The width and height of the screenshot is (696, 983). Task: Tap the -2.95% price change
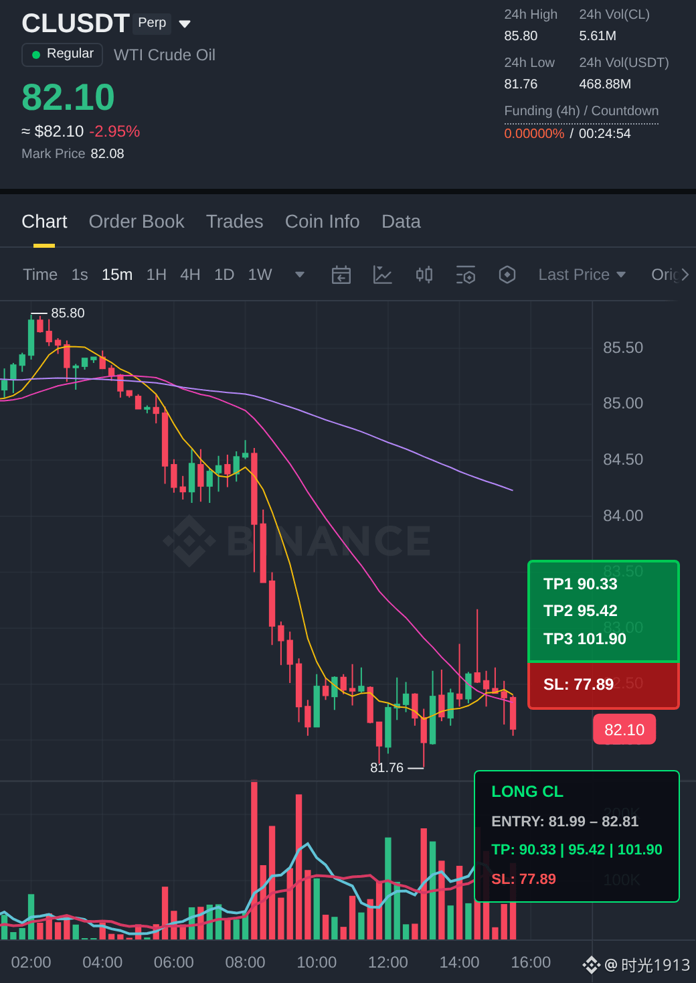pyautogui.click(x=114, y=131)
